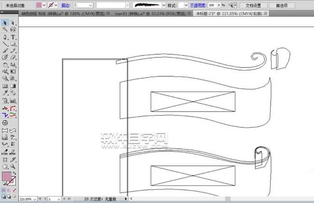The height and width of the screenshot is (203, 314).
Task: Open the zoom level 221.55% dropdown
Action: pos(35,199)
